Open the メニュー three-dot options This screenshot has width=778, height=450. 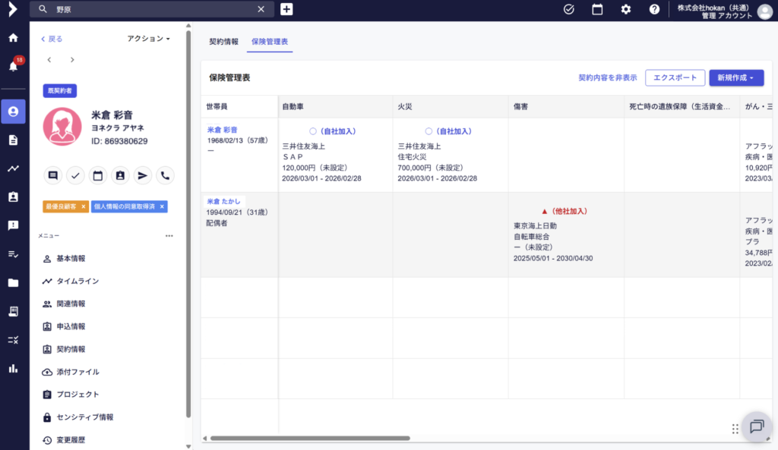(169, 236)
